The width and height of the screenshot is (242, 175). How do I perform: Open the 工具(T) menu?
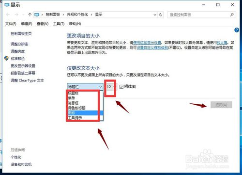pyautogui.click(x=59, y=24)
